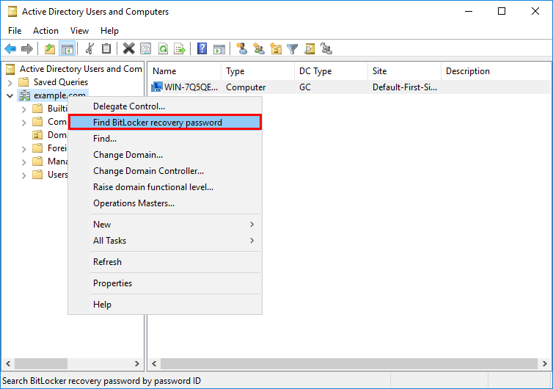
Task: Click the Add to group toolbar icon
Action: (x=326, y=48)
